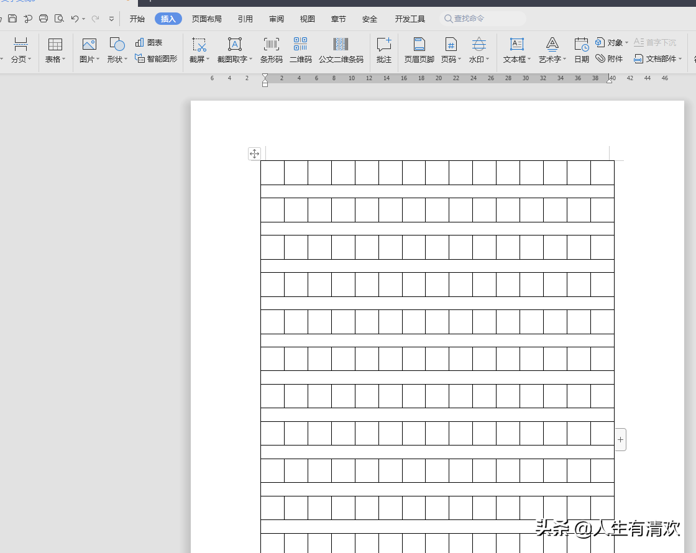Select the 插入 tab
696x553 pixels.
pos(168,19)
